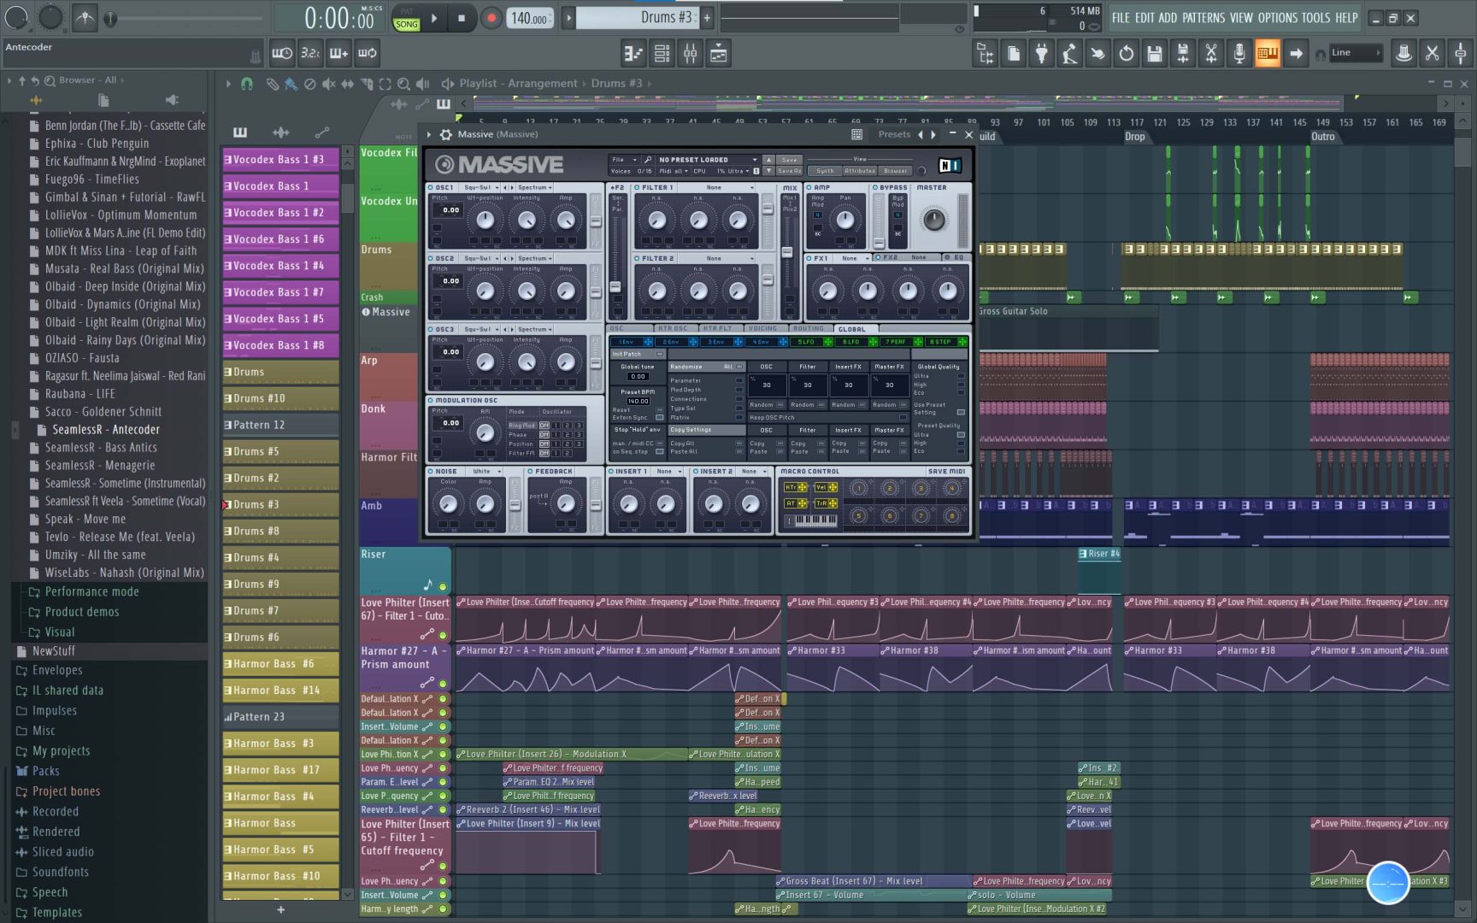Click the 140.000 tempo field
This screenshot has height=923, width=1477.
[x=530, y=18]
